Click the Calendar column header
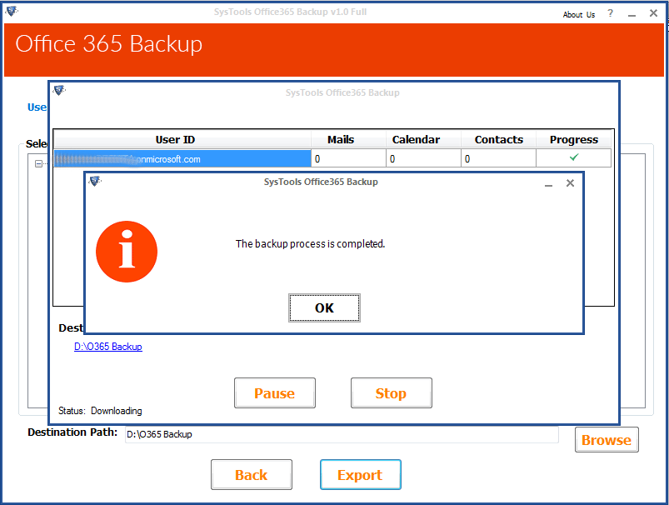669x505 pixels. click(x=424, y=140)
